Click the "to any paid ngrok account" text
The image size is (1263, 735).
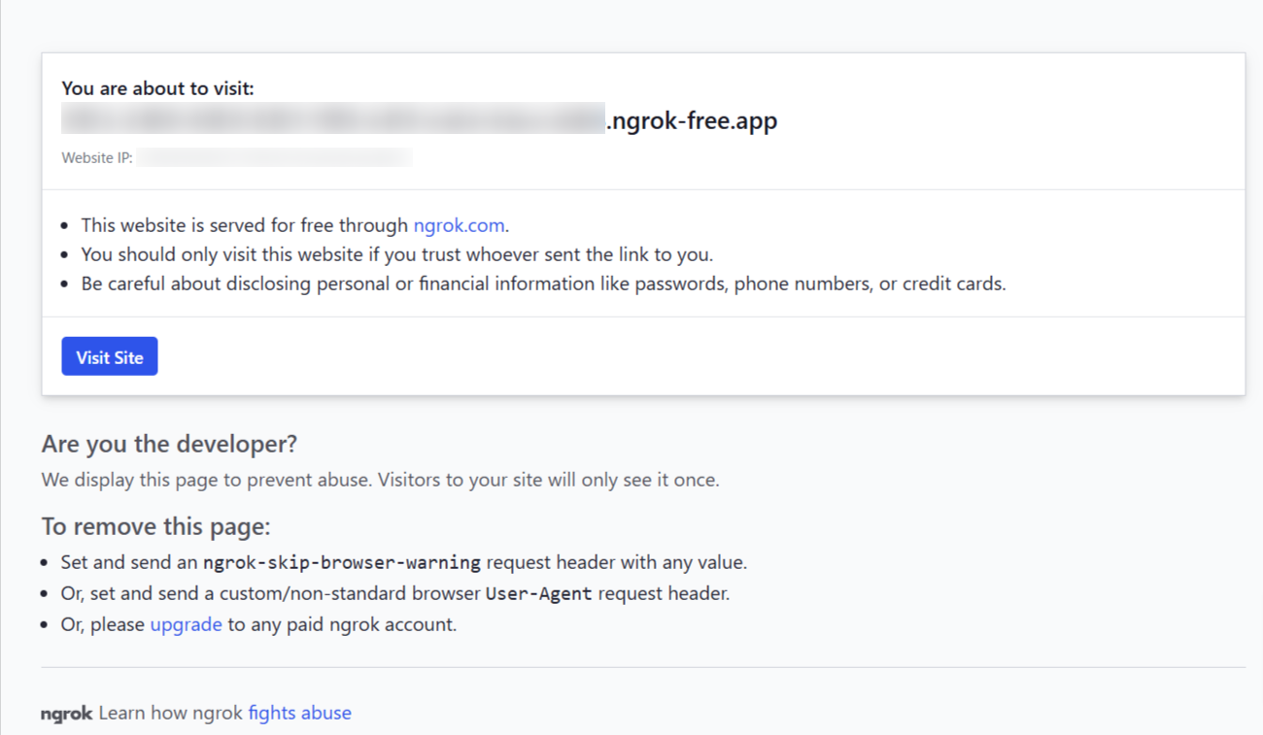pyautogui.click(x=342, y=624)
